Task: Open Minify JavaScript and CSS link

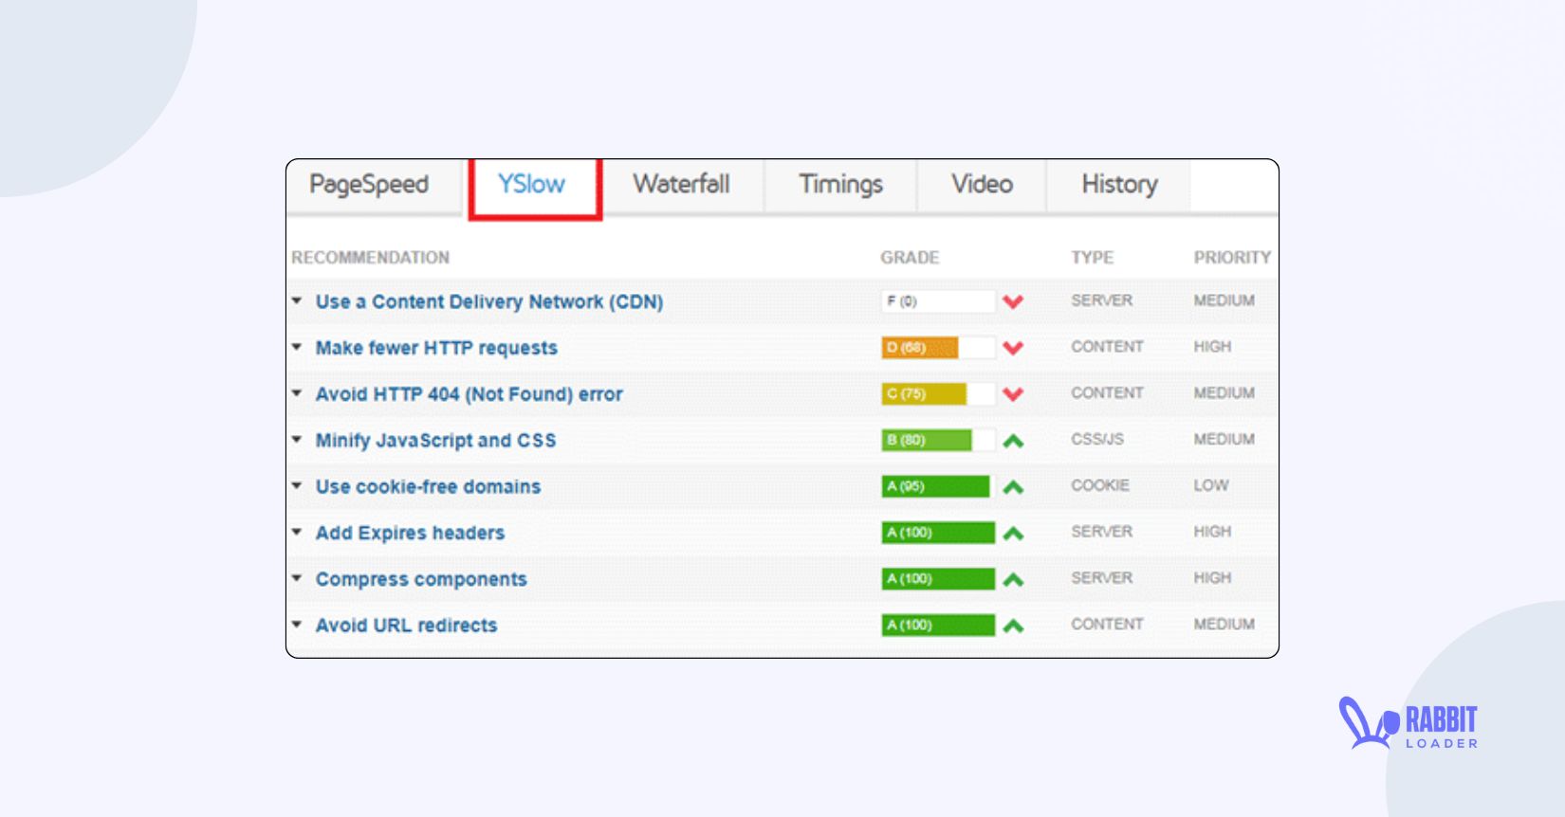Action: pos(435,441)
